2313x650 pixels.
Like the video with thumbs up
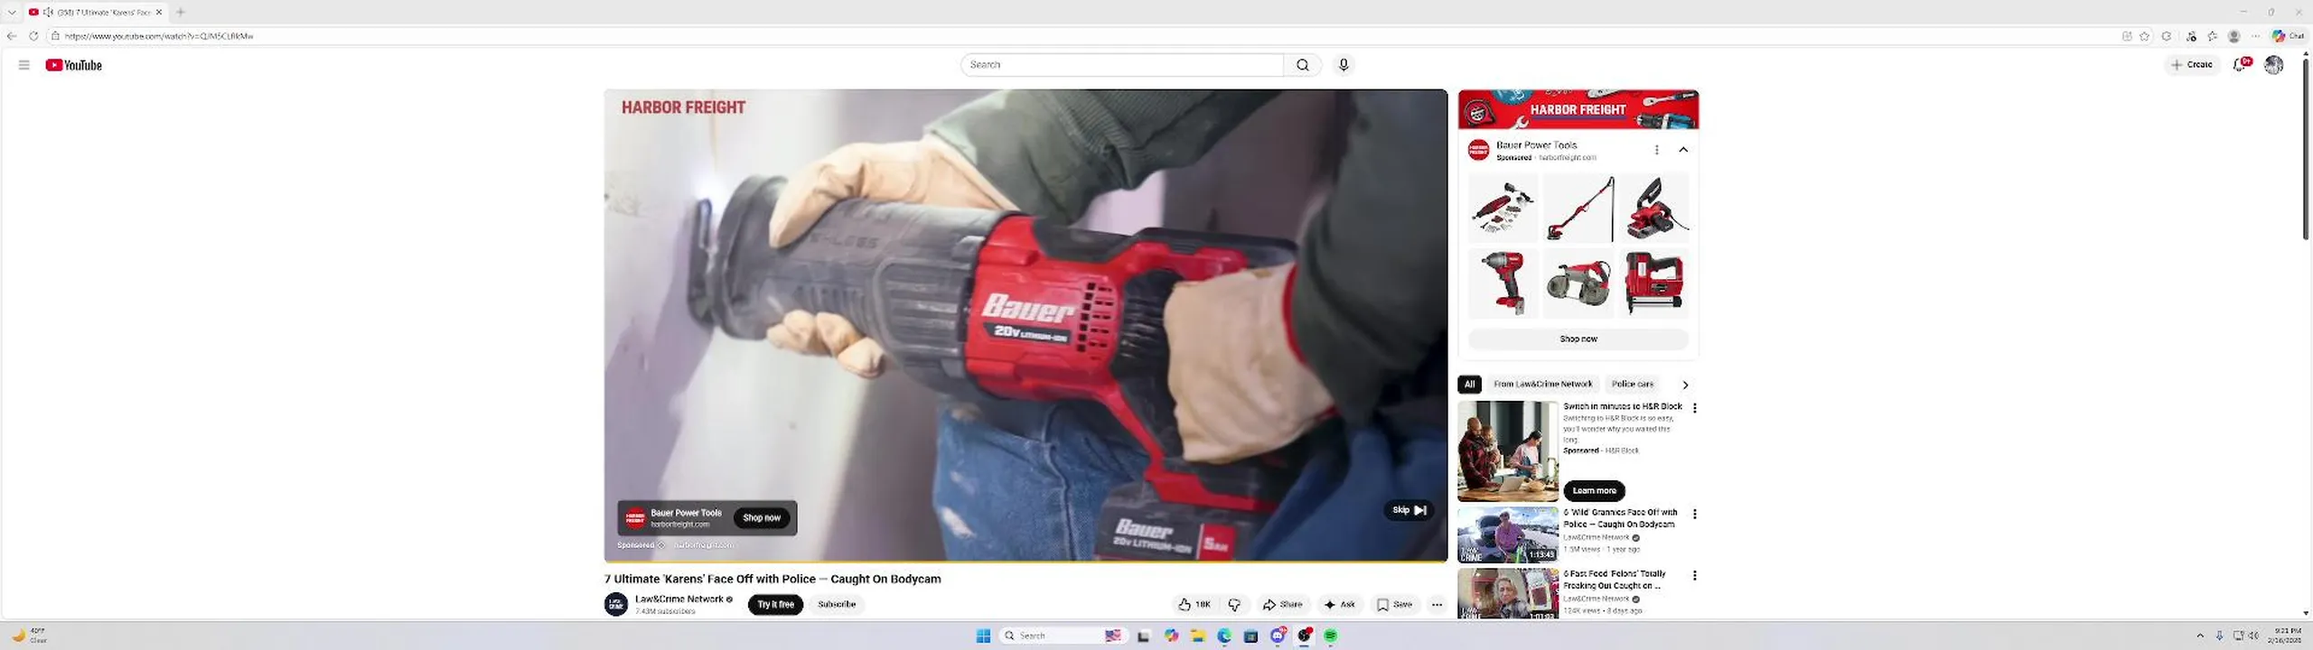pos(1194,605)
